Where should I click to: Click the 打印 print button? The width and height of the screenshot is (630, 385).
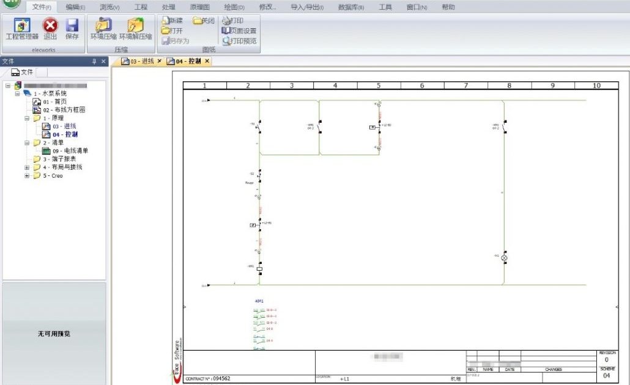232,20
